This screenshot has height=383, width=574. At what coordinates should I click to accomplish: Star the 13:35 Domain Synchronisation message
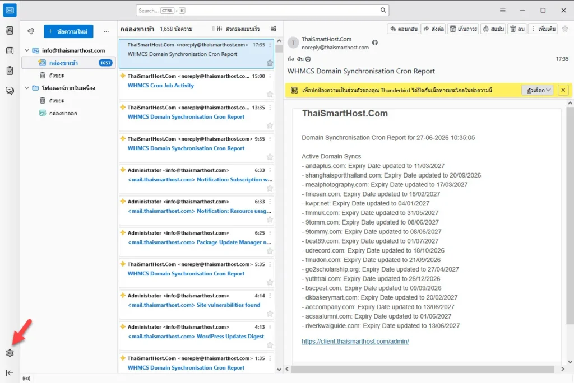[270, 125]
